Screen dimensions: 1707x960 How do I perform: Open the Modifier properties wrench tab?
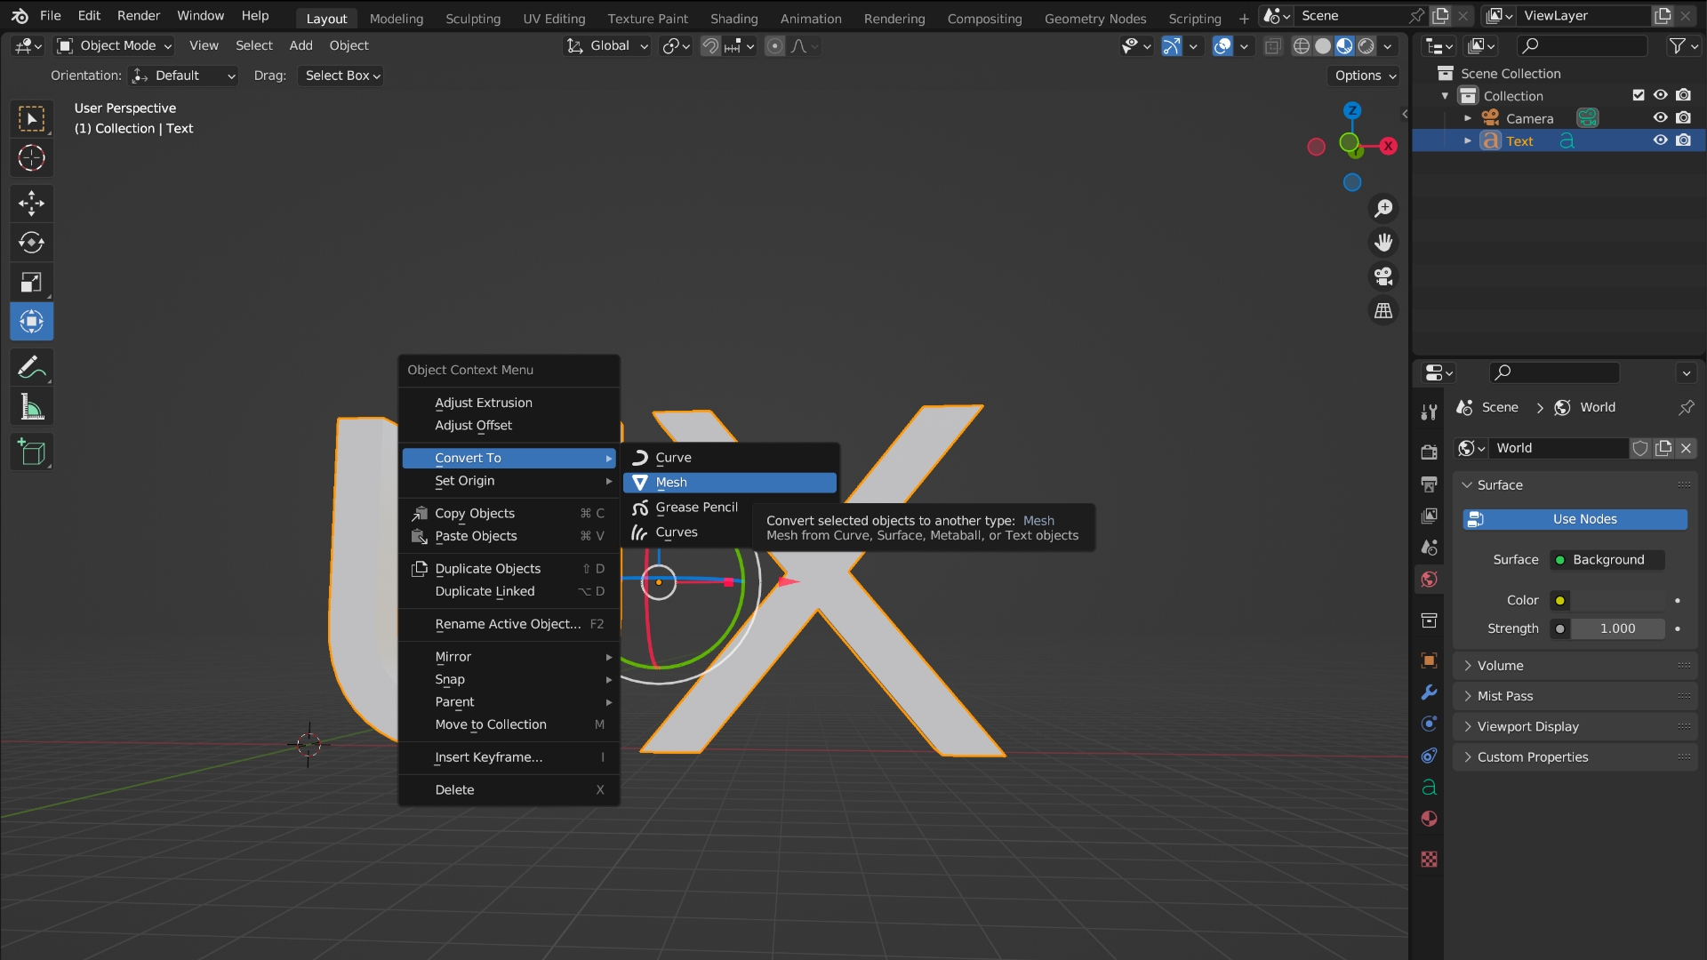point(1429,692)
